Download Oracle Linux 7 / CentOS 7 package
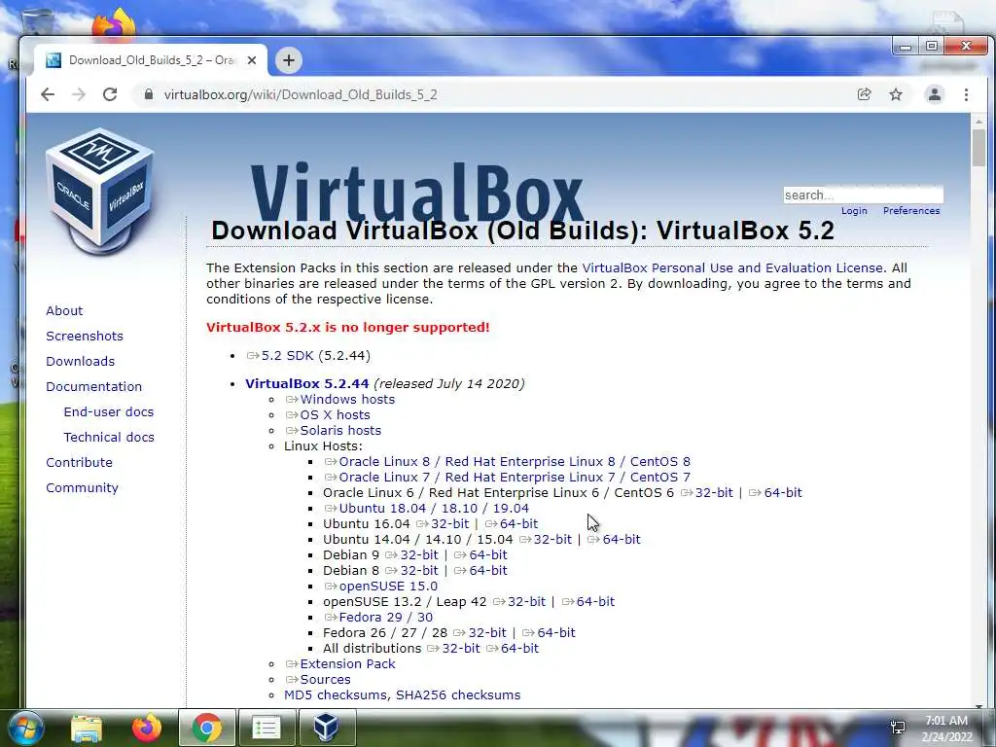The height and width of the screenshot is (747, 996). [508, 477]
